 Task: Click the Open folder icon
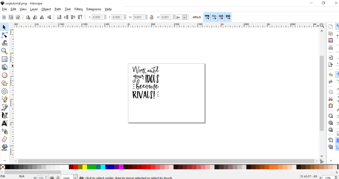click(x=331, y=34)
